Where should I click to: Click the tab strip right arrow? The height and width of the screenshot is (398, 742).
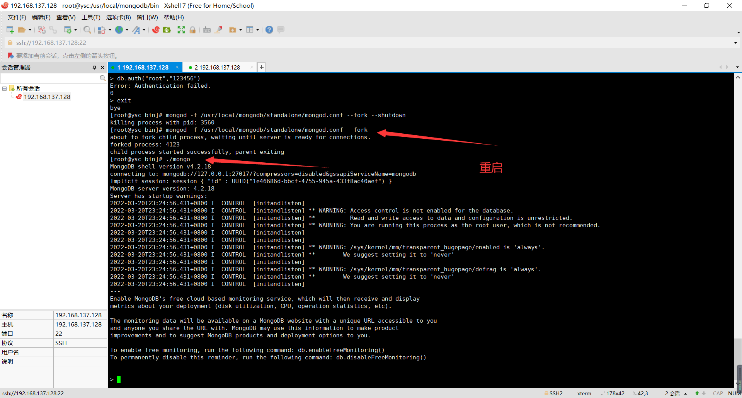(727, 67)
